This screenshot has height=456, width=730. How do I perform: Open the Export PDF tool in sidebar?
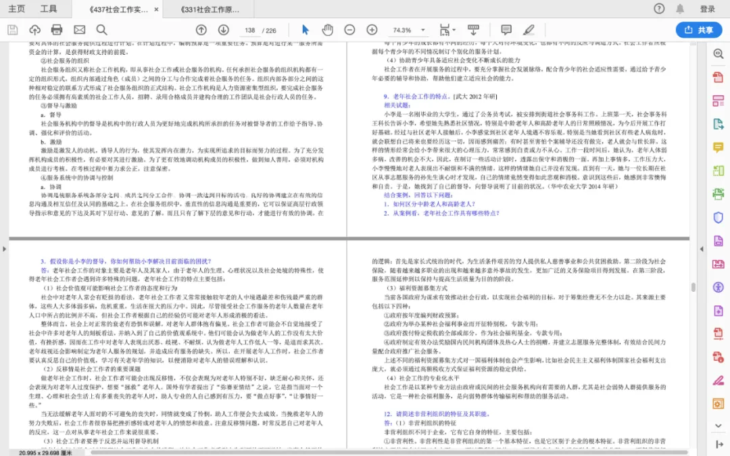tap(719, 124)
